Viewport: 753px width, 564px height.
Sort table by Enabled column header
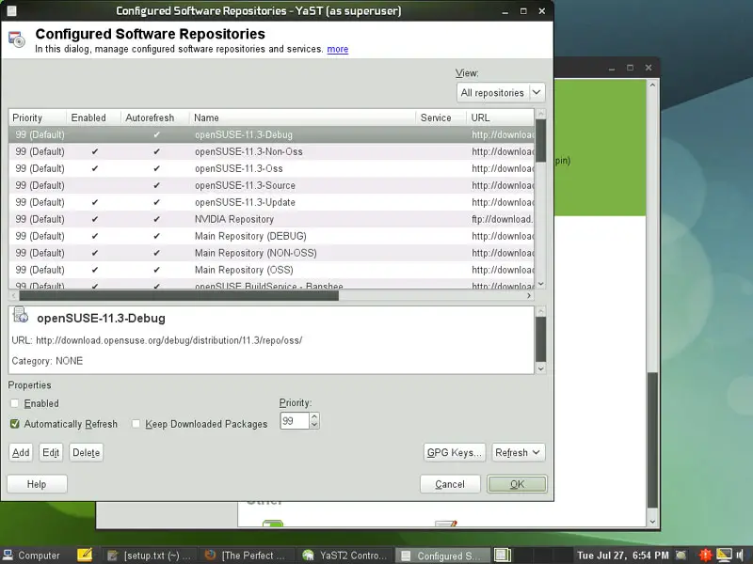[x=93, y=117]
